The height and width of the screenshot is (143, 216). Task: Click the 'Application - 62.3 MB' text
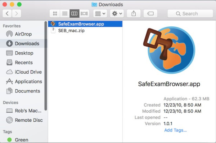click(186, 99)
